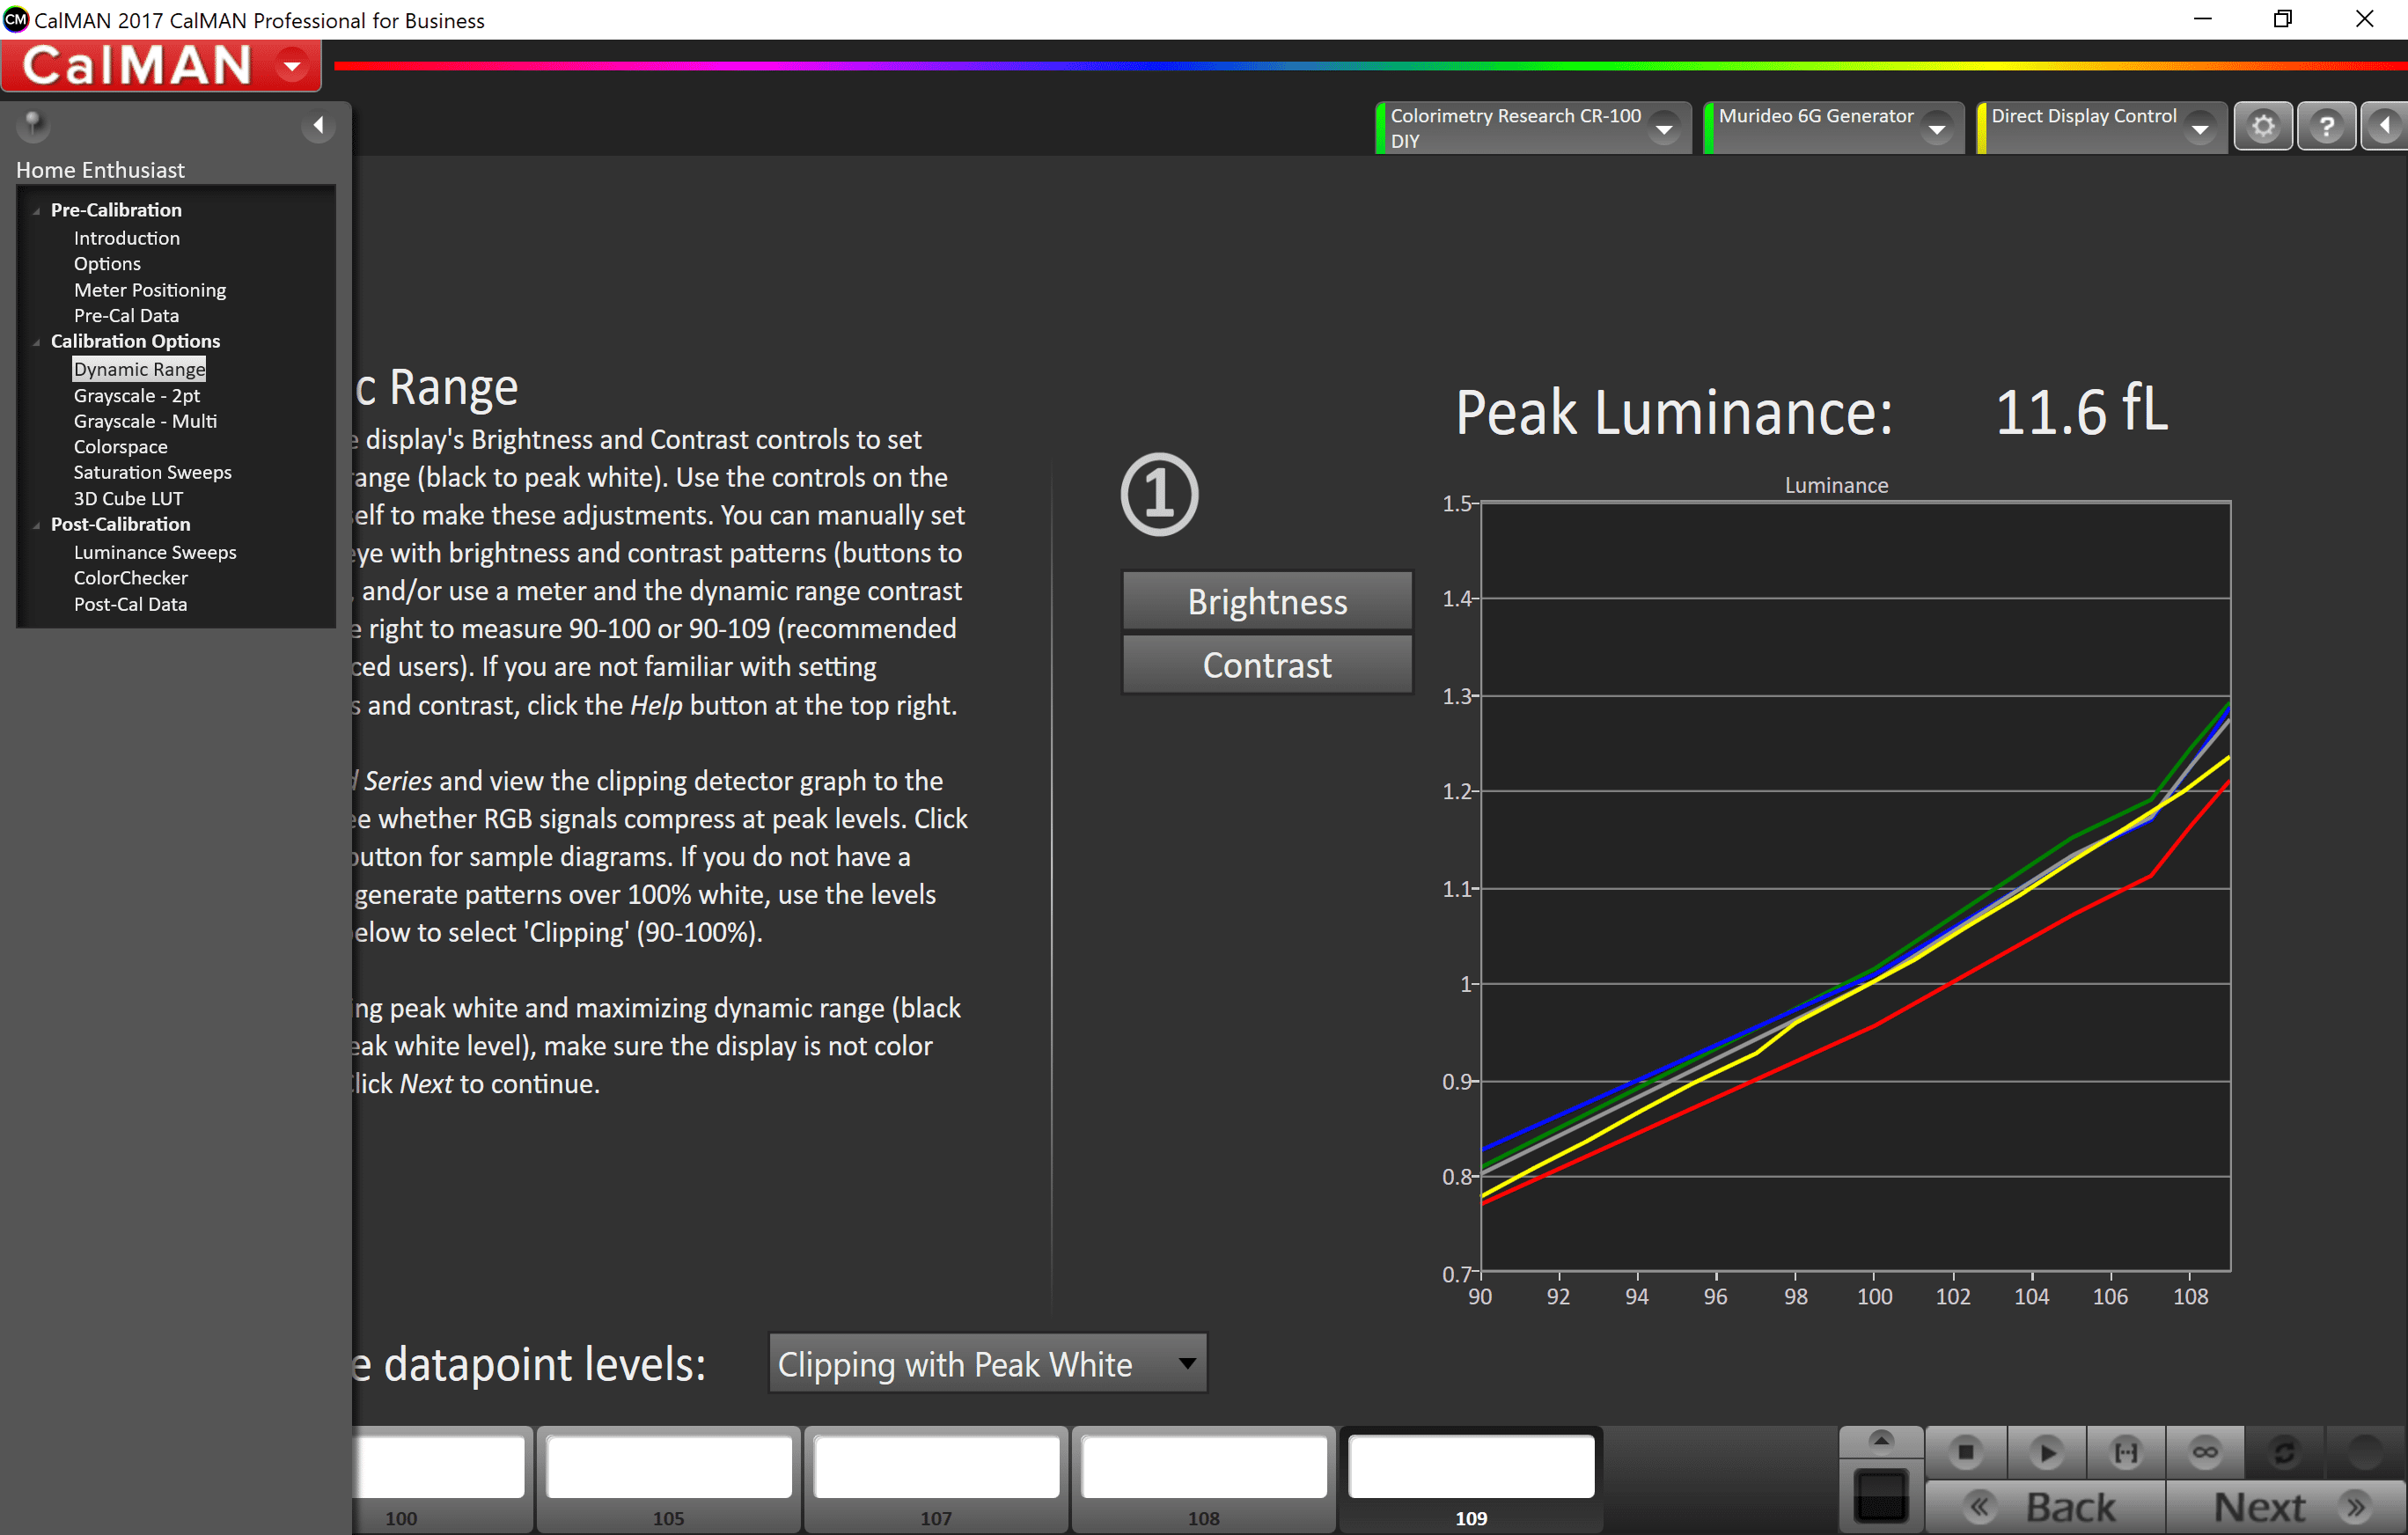Click the black pattern preview square

(1881, 1496)
